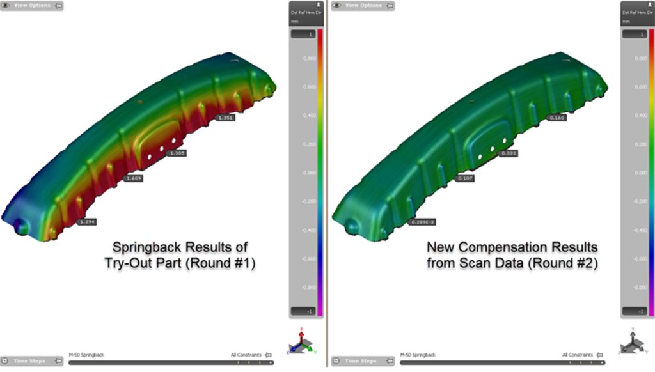Select the 1.409 measurement label
This screenshot has width=655, height=372.
point(134,178)
